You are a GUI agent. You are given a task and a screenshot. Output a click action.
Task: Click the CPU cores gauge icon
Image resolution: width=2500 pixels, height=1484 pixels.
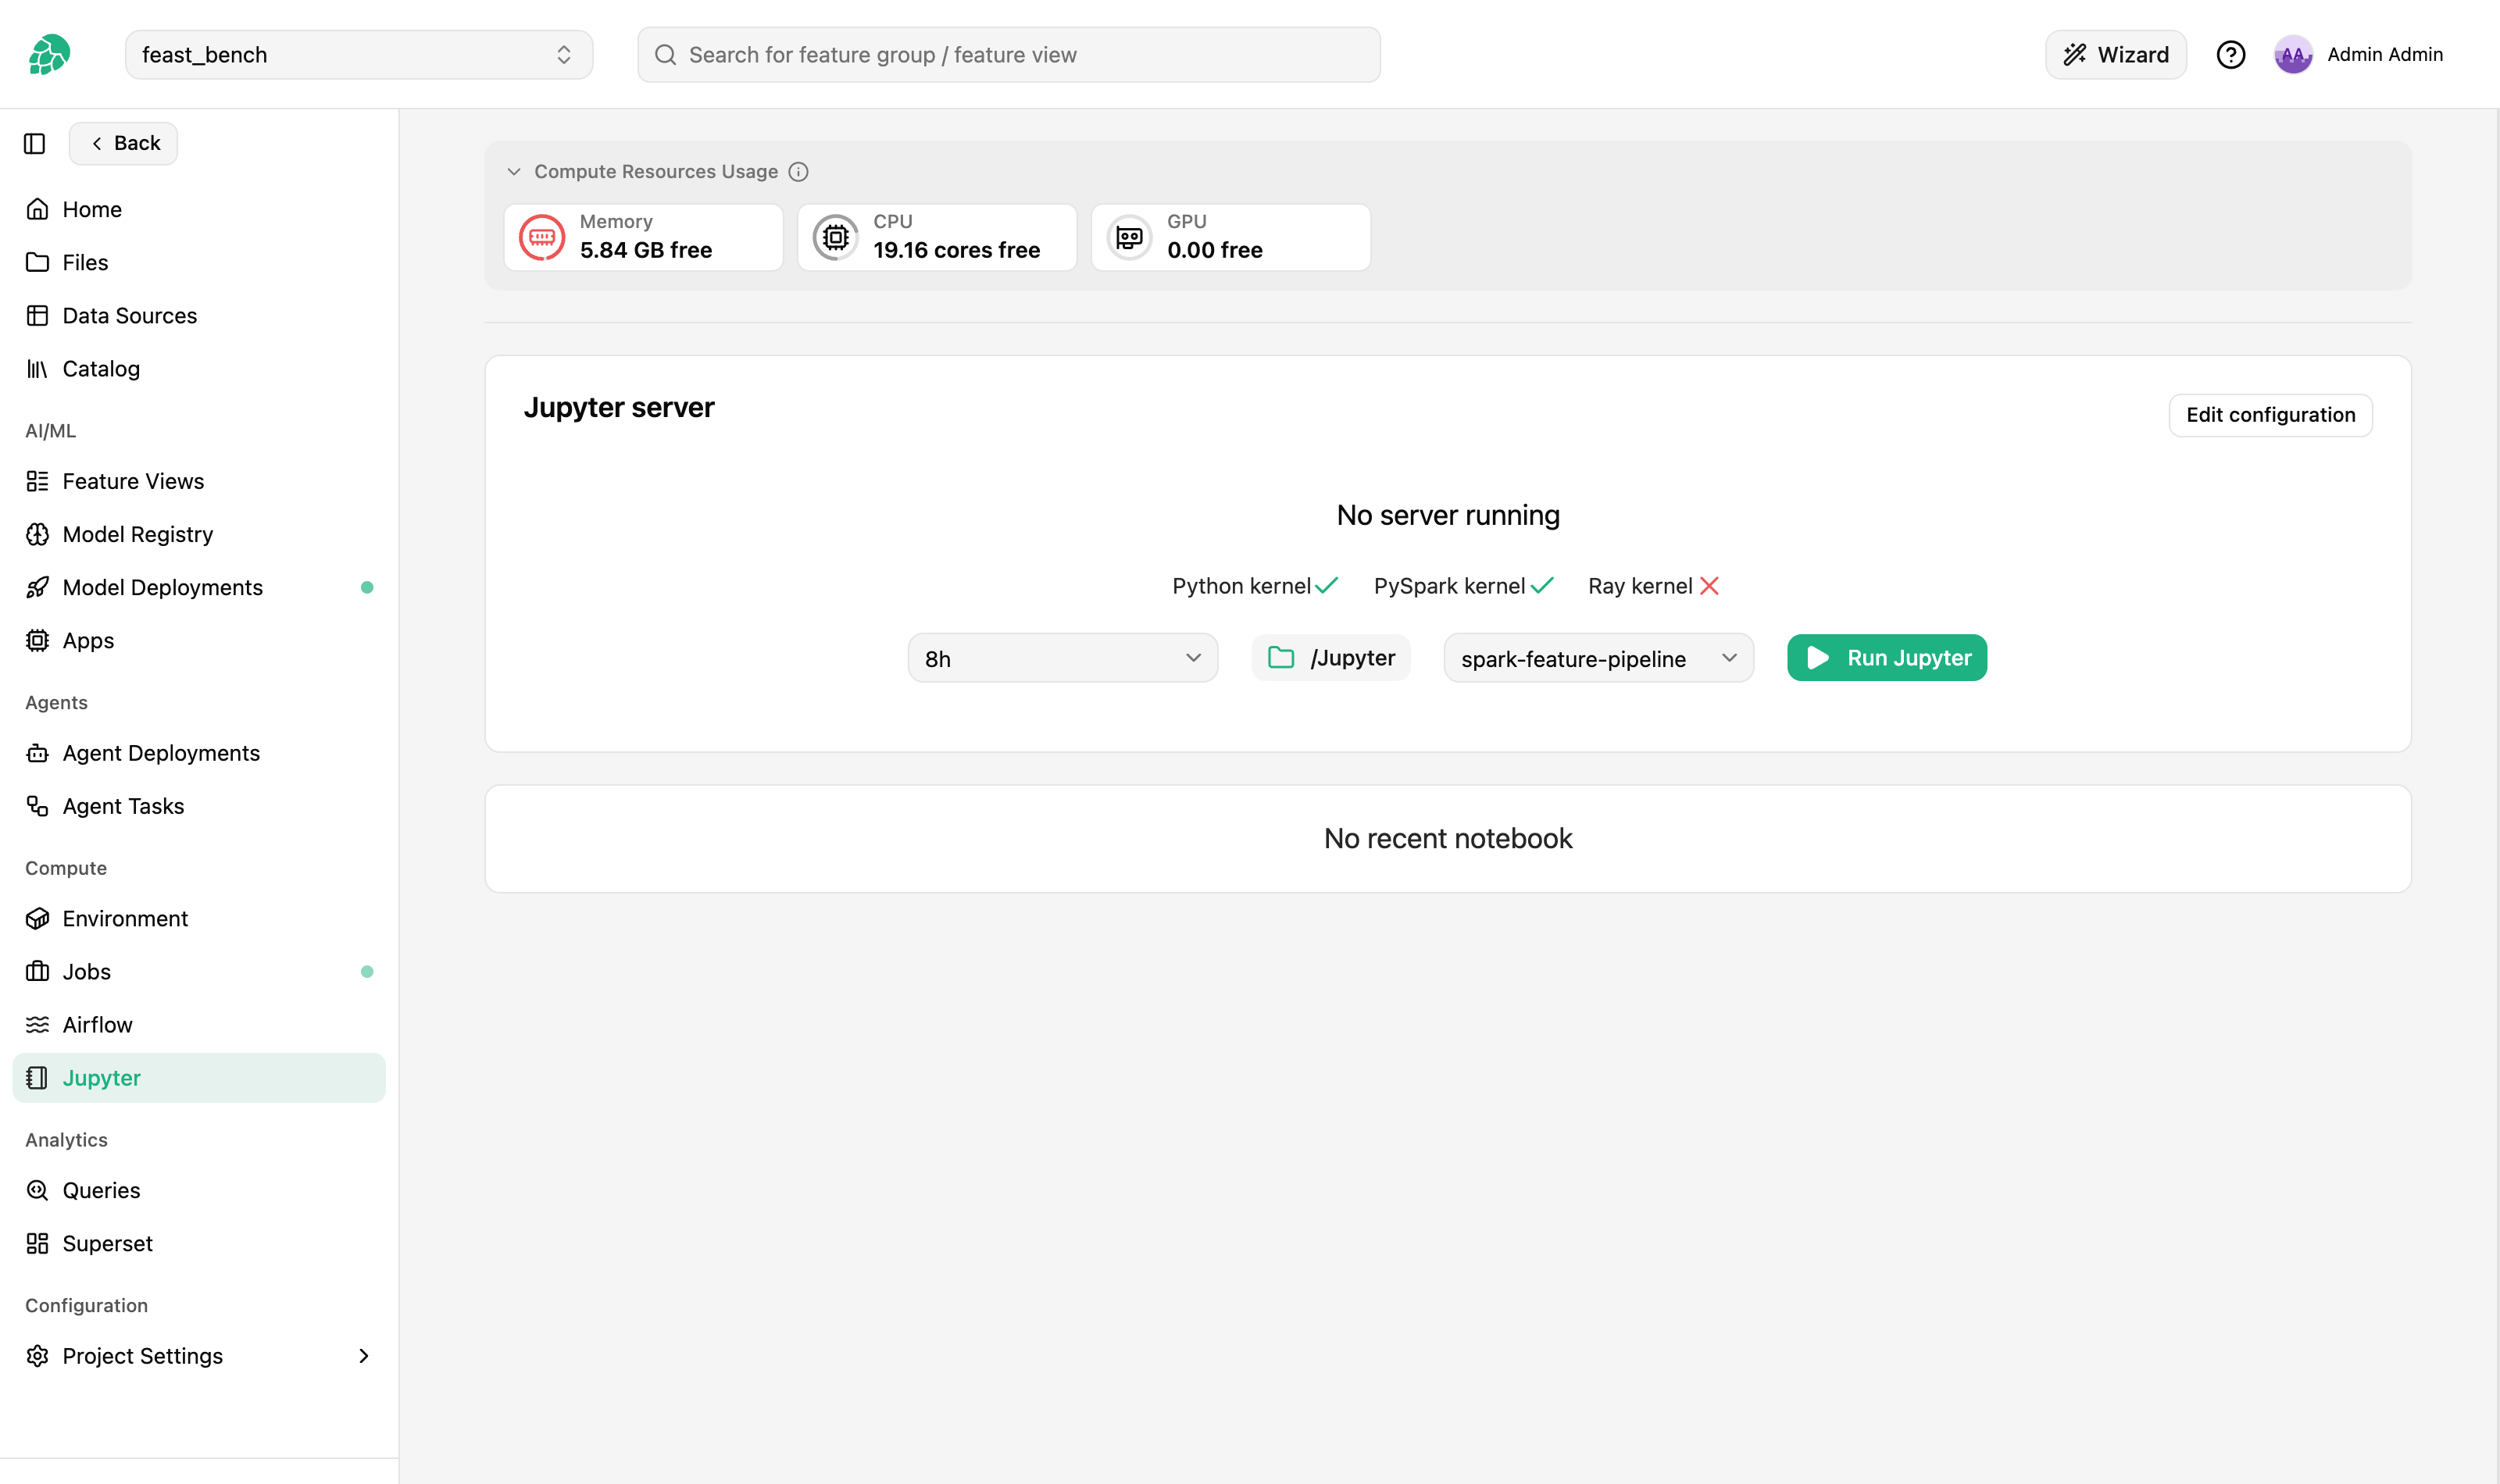[835, 237]
